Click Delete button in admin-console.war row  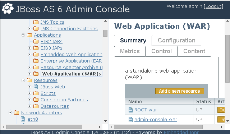(221, 120)
